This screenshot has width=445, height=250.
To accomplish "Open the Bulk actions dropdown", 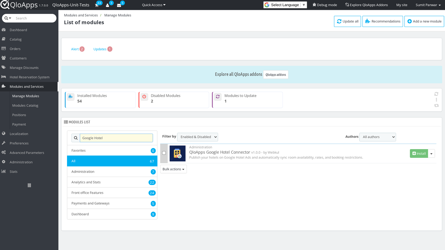I will [174, 169].
